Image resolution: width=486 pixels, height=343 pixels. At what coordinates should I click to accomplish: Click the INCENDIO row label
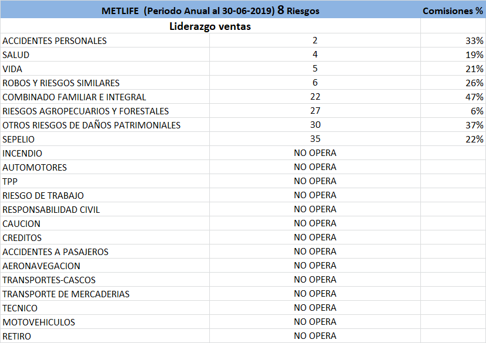coord(22,154)
